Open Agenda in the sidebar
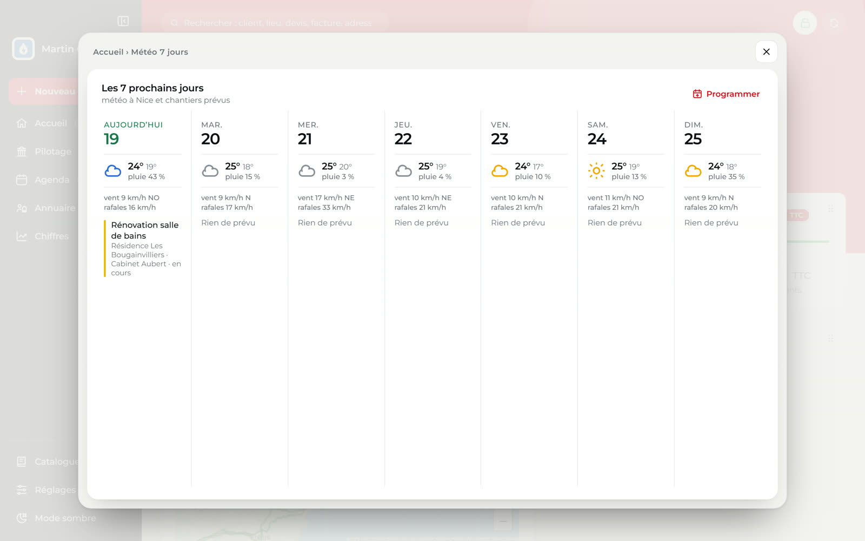 coord(43,180)
